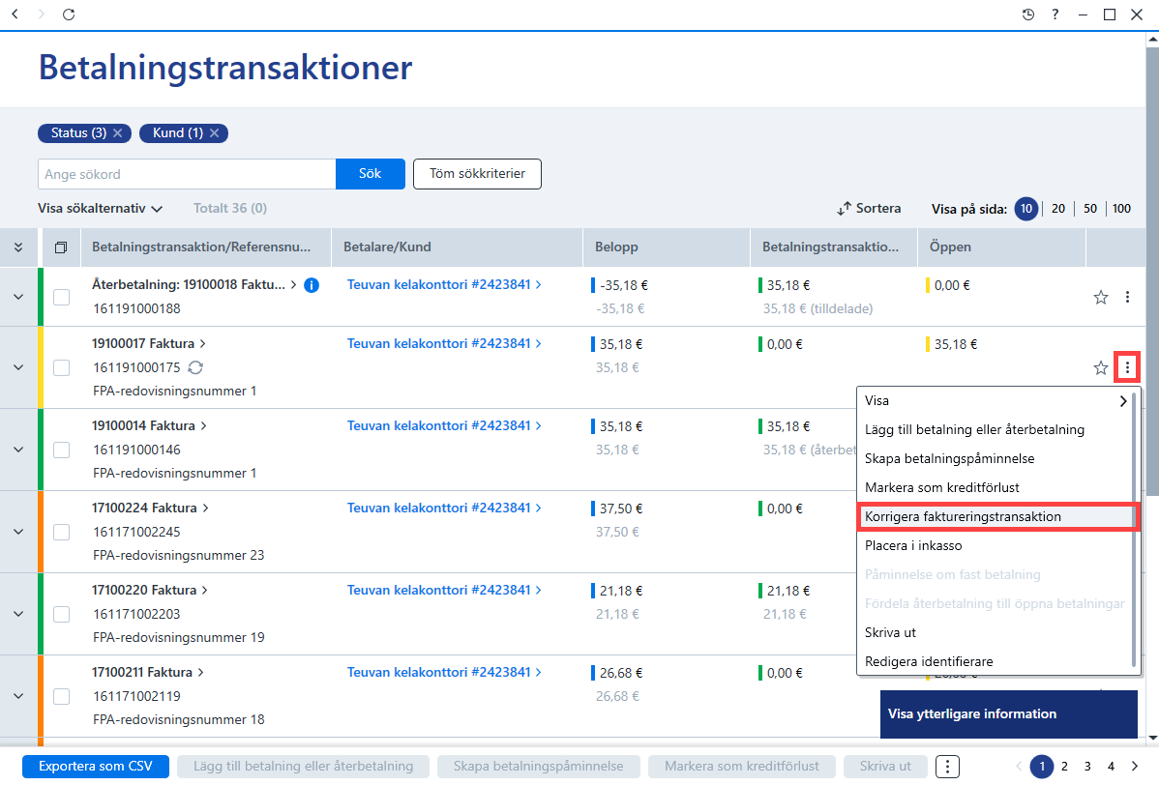Open 17100220 Faktura details arrow

(205, 590)
